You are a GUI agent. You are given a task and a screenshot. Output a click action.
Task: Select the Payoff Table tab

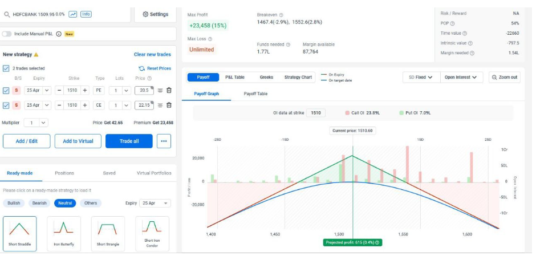(255, 94)
